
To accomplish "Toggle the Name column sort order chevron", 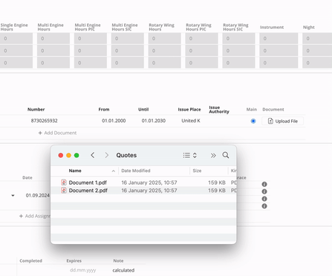I will pos(114,171).
